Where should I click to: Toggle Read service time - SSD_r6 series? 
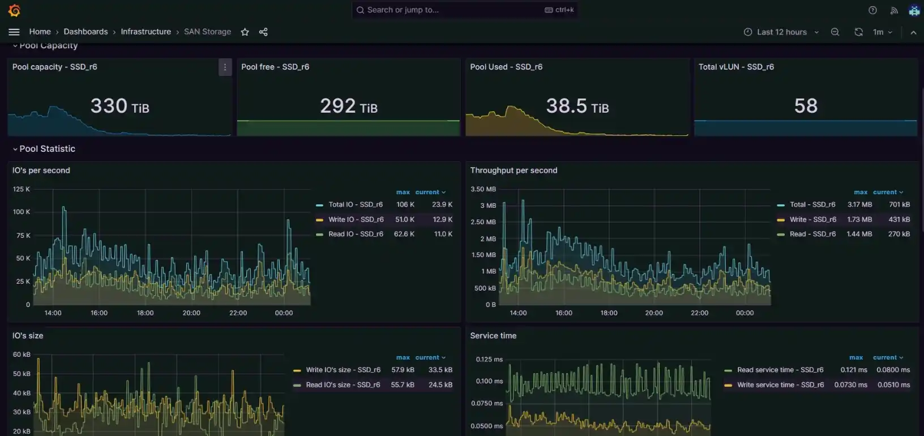tap(780, 370)
